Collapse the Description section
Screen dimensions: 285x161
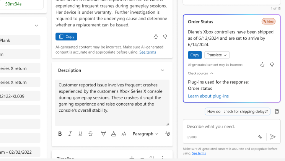(x=163, y=70)
